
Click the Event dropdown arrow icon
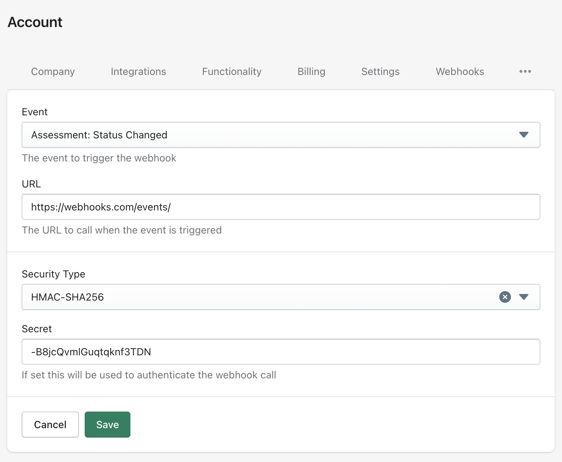coord(523,135)
